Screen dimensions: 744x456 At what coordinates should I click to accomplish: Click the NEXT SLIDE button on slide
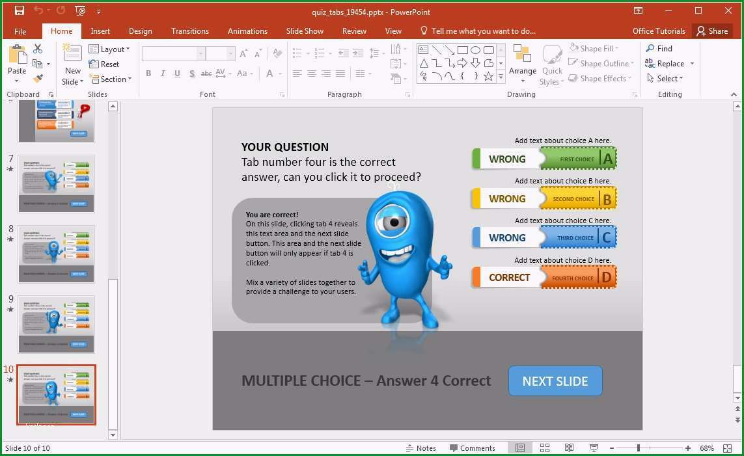point(555,381)
